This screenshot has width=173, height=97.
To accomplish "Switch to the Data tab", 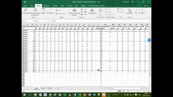I will pyautogui.click(x=62, y=6).
